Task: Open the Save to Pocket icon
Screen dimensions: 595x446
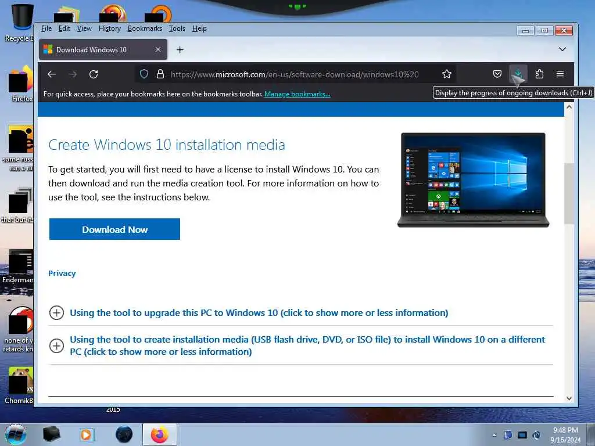Action: click(x=497, y=74)
